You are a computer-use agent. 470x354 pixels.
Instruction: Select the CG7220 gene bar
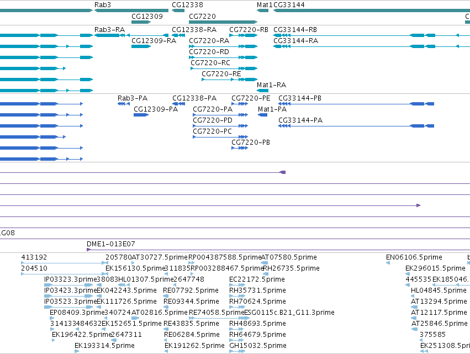(x=223, y=22)
